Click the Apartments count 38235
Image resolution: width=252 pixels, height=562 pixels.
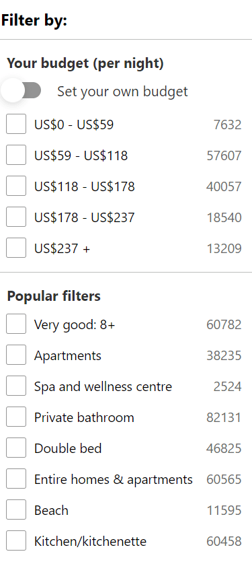[x=224, y=355]
